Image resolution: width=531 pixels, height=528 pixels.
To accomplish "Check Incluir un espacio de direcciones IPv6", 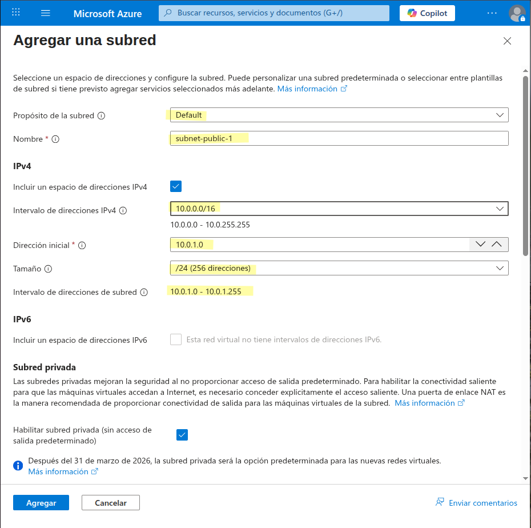I will [176, 339].
